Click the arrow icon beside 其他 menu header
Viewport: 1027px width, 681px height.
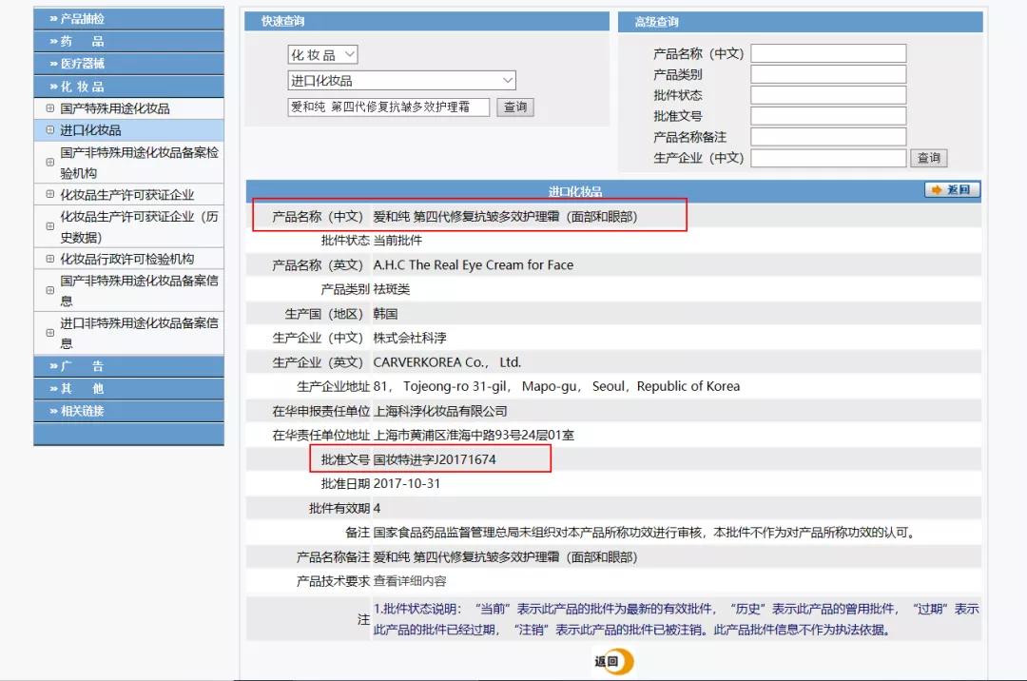point(51,388)
